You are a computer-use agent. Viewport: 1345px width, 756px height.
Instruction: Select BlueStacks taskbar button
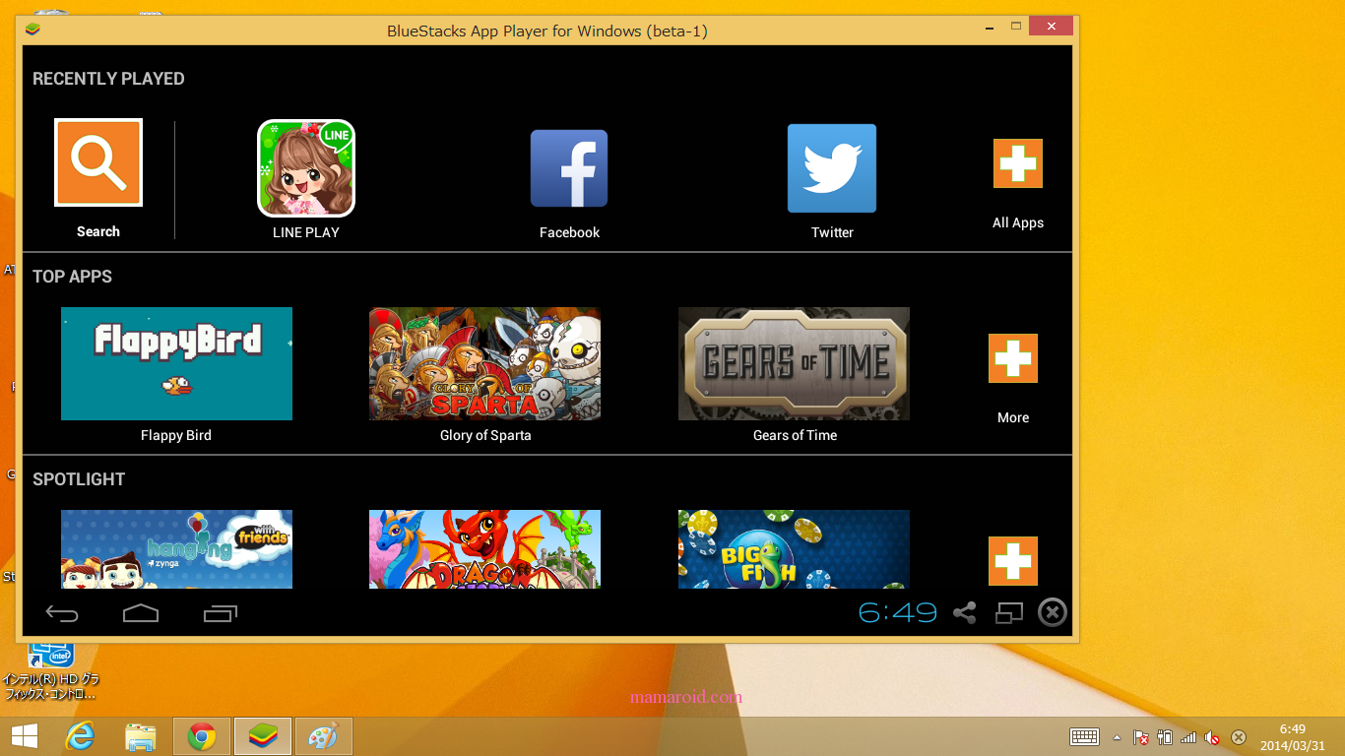pyautogui.click(x=263, y=736)
